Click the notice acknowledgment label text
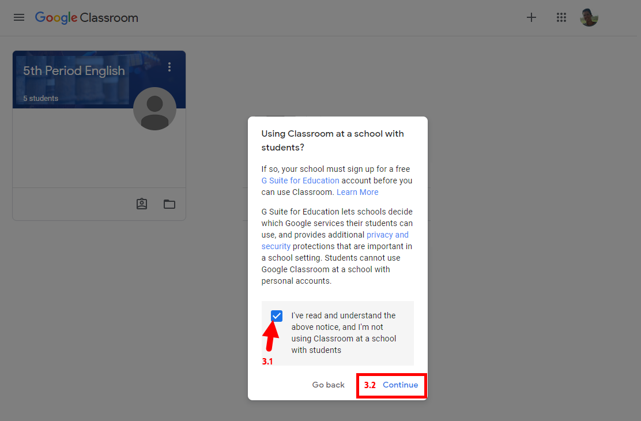The height and width of the screenshot is (421, 641). tap(344, 333)
